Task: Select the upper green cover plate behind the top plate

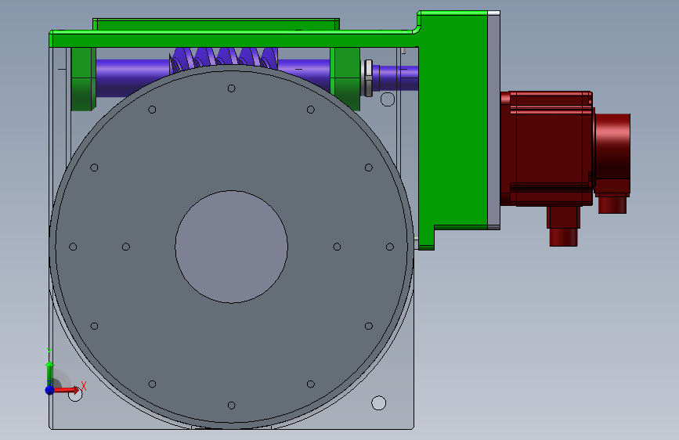Action: (x=216, y=23)
